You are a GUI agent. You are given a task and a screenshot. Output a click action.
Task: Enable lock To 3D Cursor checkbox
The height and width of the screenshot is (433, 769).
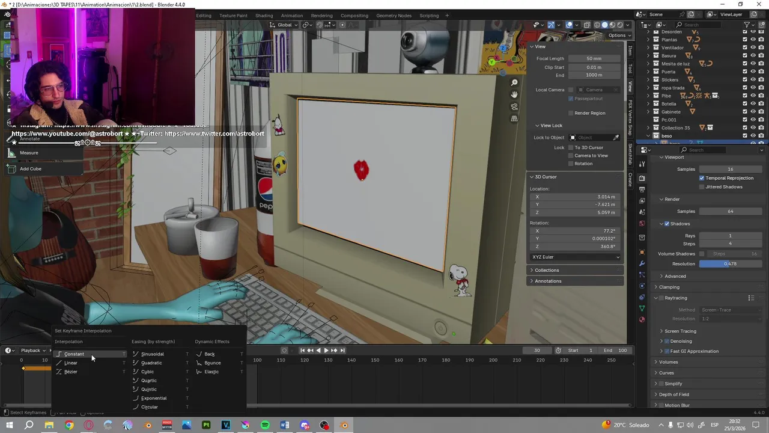click(571, 147)
